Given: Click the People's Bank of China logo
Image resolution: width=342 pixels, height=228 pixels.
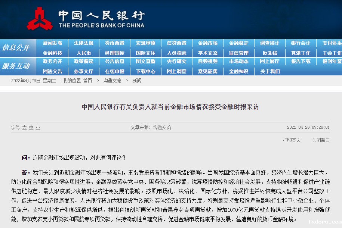Looking at the screenshot, I should pyautogui.click(x=40, y=19).
